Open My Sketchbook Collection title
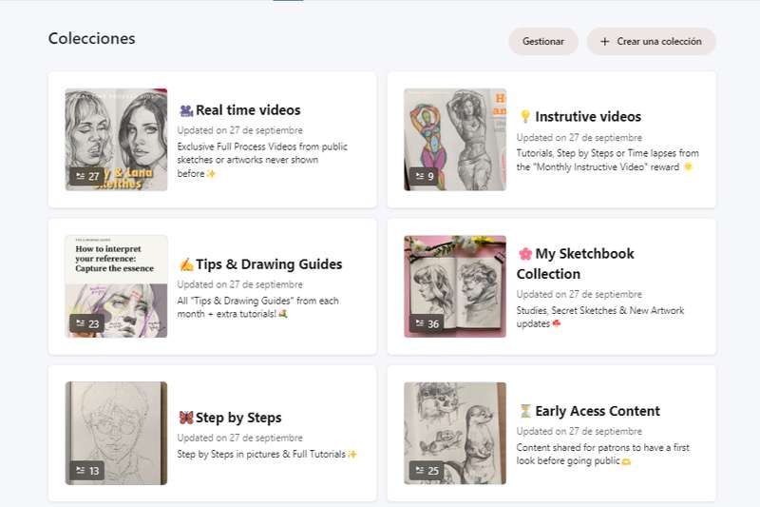760x507 pixels. point(576,263)
